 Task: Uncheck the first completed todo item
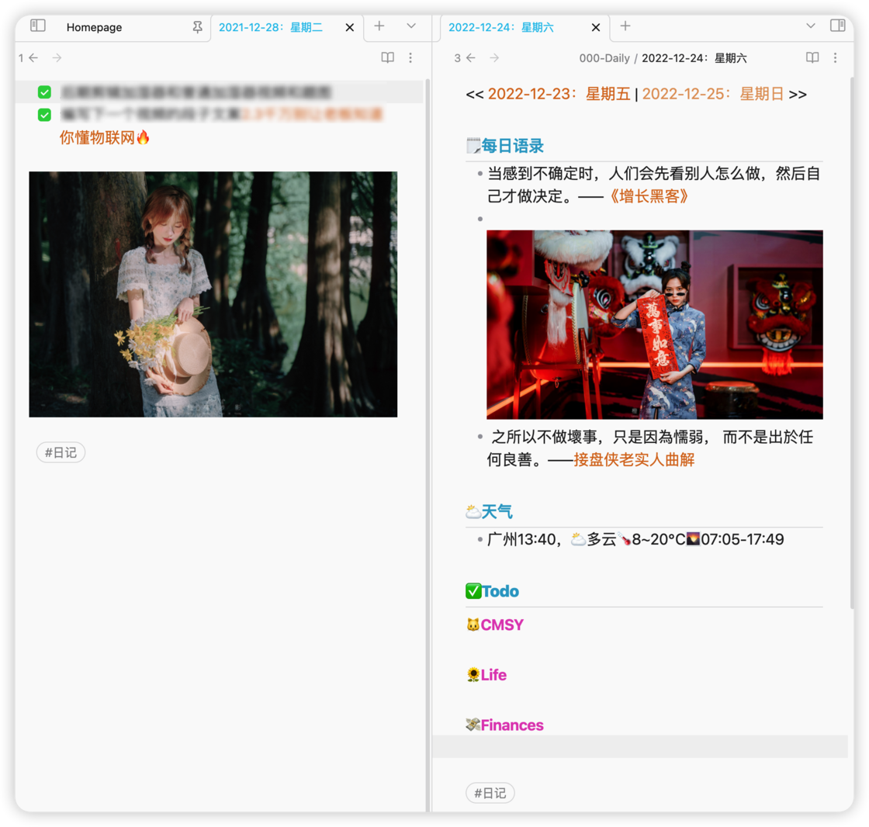click(x=44, y=91)
